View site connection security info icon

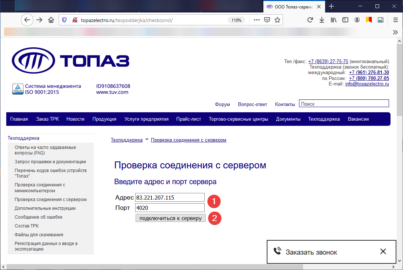pos(75,20)
